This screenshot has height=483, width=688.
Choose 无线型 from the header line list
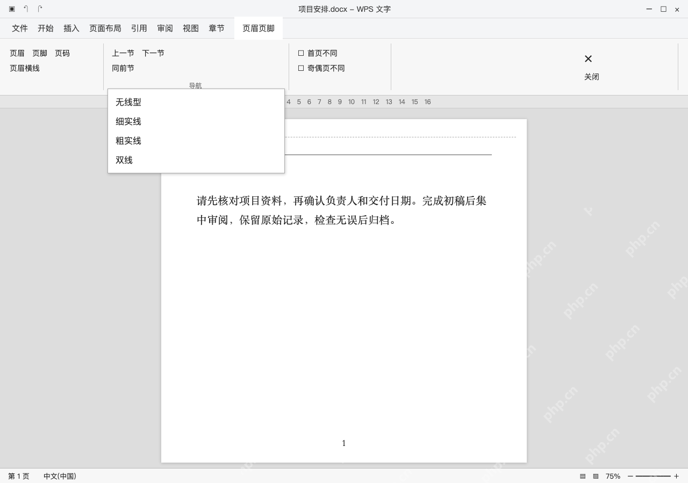[196, 102]
